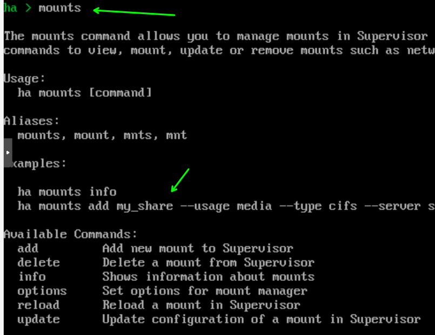Select the 'options' command entry

click(42, 291)
